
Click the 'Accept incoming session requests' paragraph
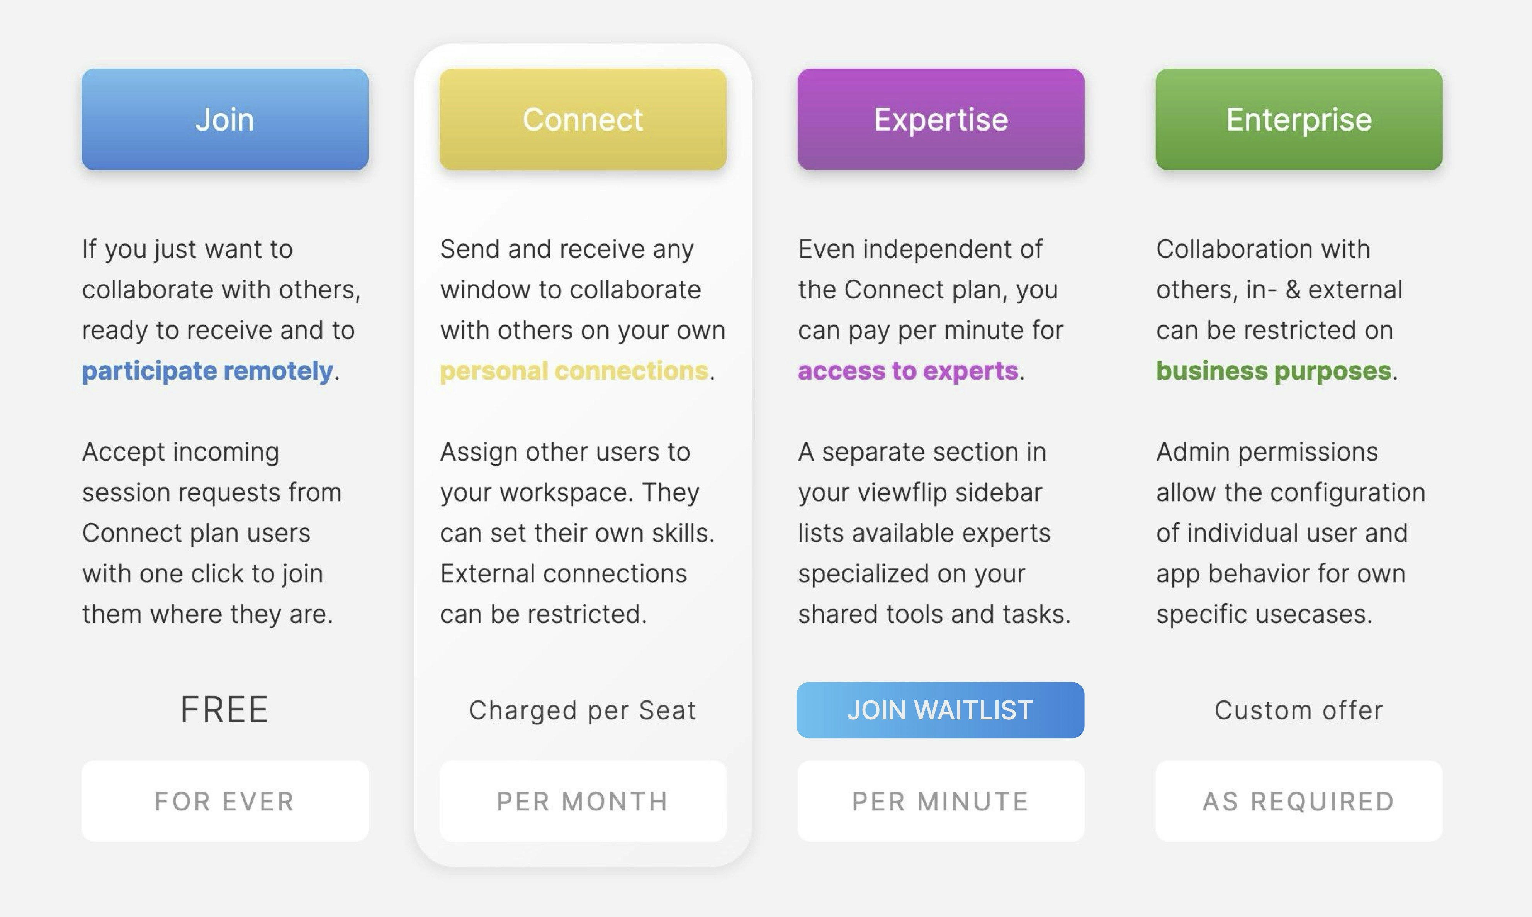pos(212,533)
